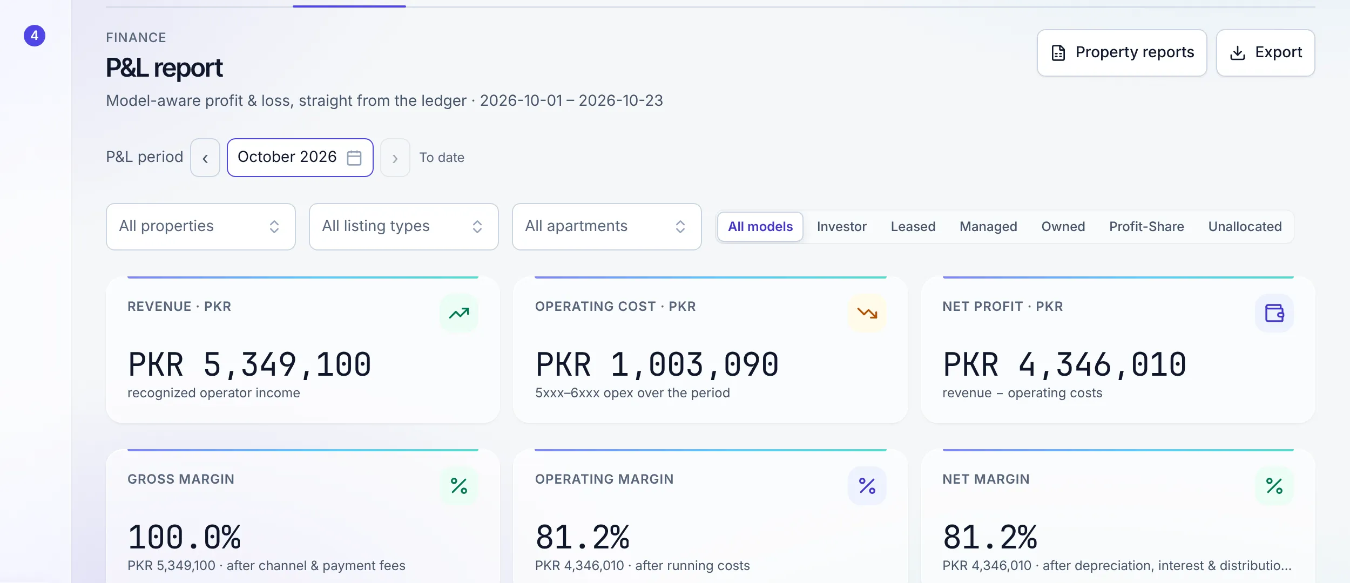The image size is (1350, 583).
Task: Open the All properties dropdown
Action: [201, 227]
